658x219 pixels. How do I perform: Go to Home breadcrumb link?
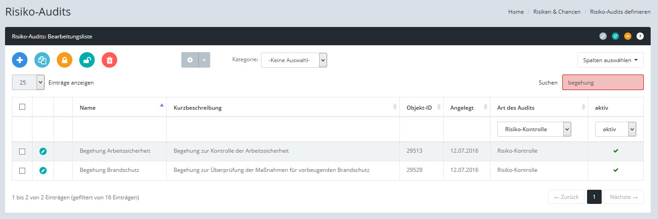pos(516,12)
